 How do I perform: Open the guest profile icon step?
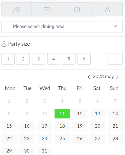tap(107, 10)
